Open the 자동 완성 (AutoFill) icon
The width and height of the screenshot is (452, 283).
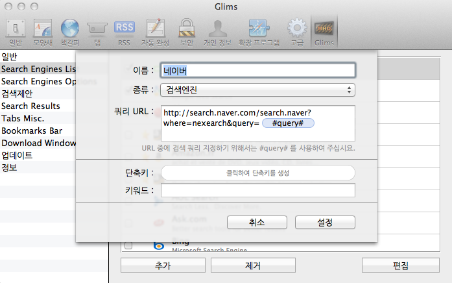(x=155, y=32)
